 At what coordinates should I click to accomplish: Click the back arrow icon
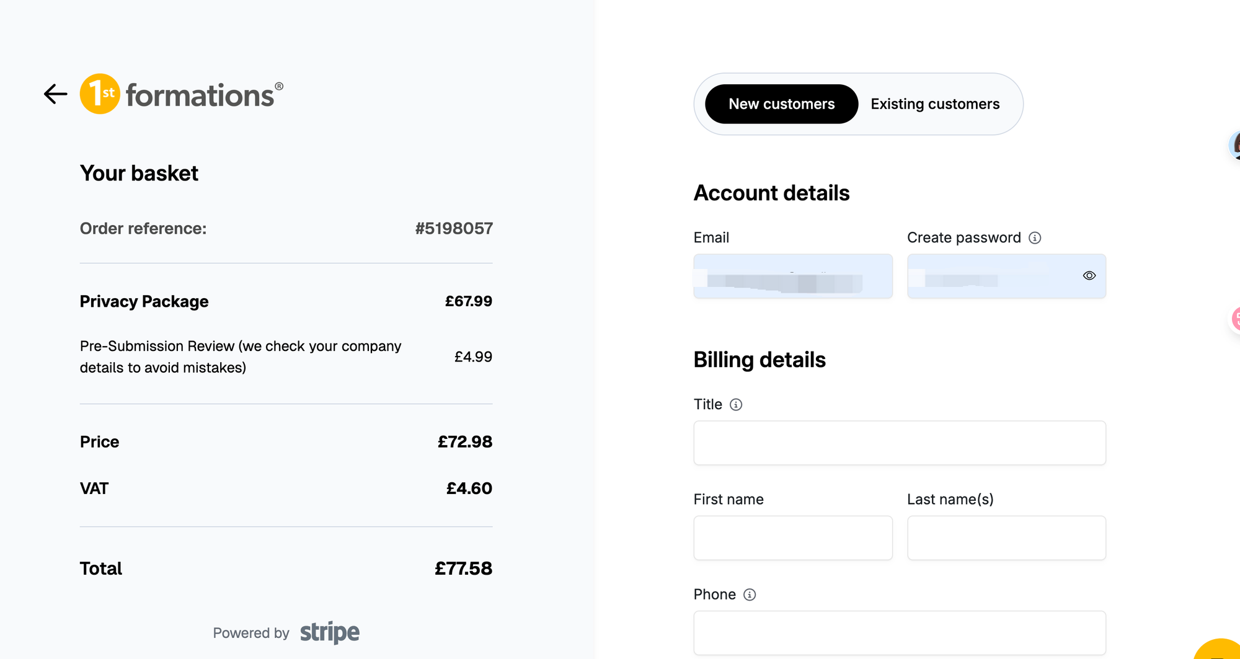click(55, 94)
